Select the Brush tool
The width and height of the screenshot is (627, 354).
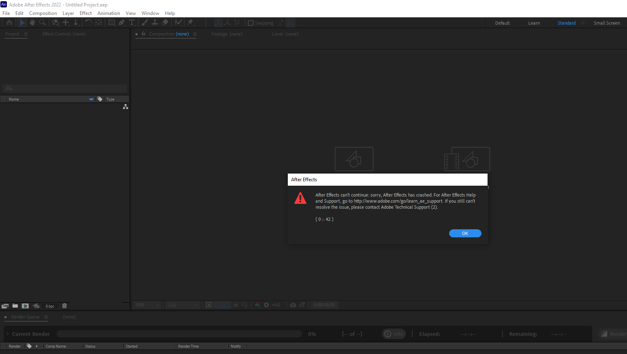[x=144, y=22]
